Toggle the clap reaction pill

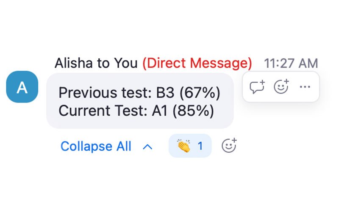click(190, 146)
